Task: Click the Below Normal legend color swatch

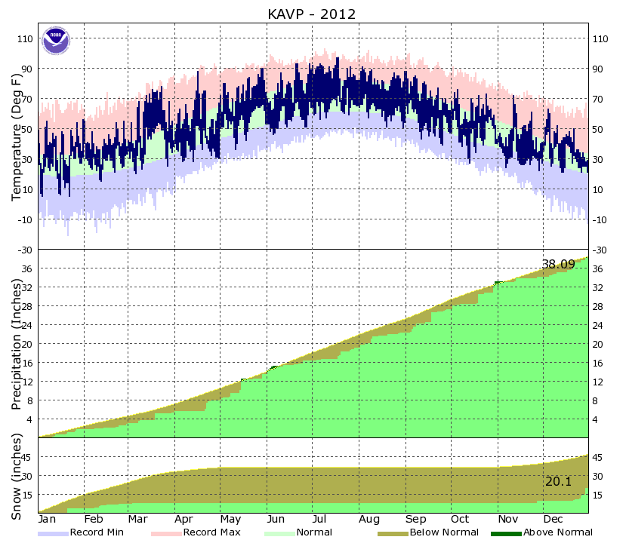Action: click(393, 533)
